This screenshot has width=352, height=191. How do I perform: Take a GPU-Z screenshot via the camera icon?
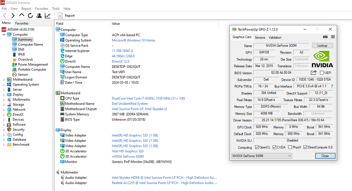(325, 37)
